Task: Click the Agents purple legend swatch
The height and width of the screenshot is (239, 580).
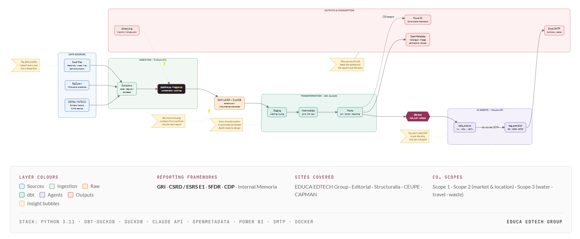Action: [42, 195]
